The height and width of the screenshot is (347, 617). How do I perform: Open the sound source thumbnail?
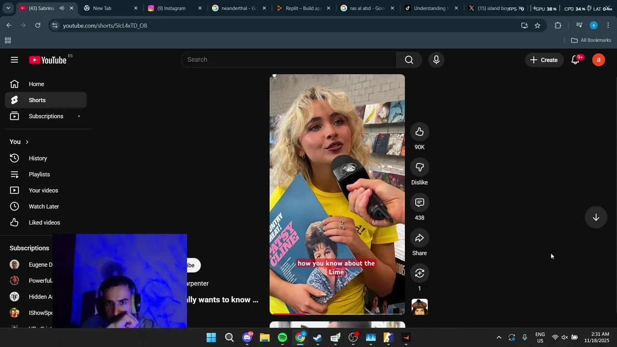tap(419, 307)
